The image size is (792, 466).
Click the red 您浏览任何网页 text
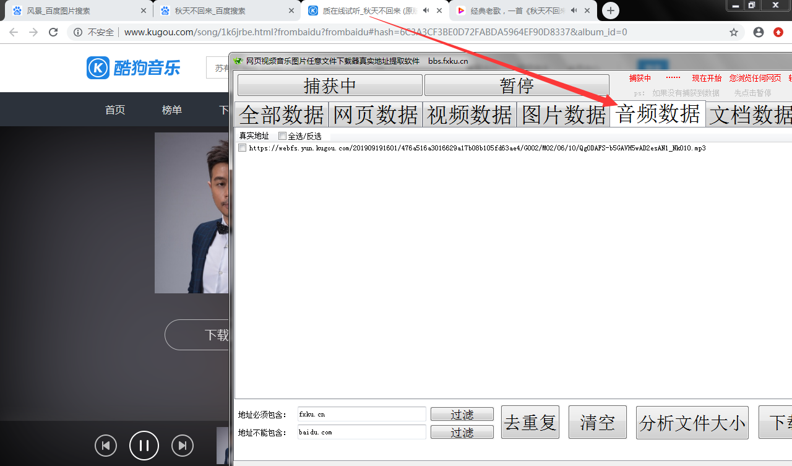point(755,78)
